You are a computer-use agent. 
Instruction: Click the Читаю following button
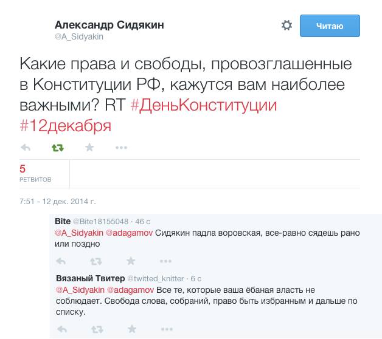pyautogui.click(x=330, y=26)
